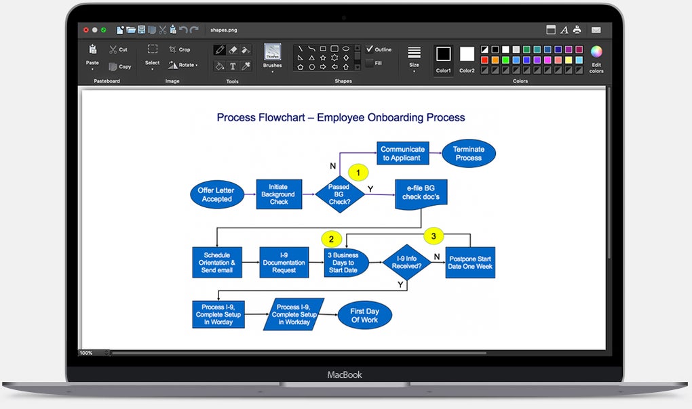The width and height of the screenshot is (692, 409).
Task: Select the Pencil tool
Action: [220, 50]
